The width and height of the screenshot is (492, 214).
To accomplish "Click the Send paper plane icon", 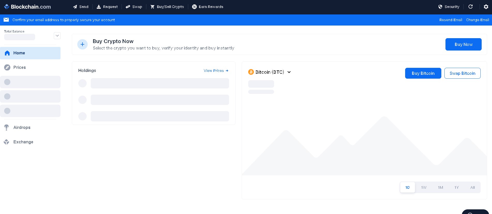I will click(75, 7).
